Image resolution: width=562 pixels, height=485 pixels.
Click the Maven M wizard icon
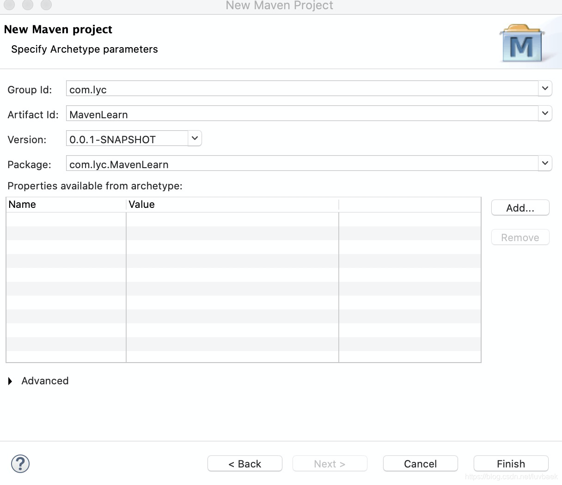(522, 43)
